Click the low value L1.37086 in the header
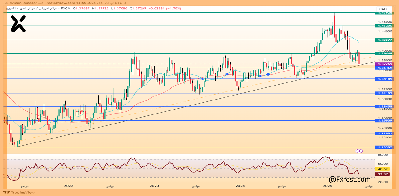 120,8
